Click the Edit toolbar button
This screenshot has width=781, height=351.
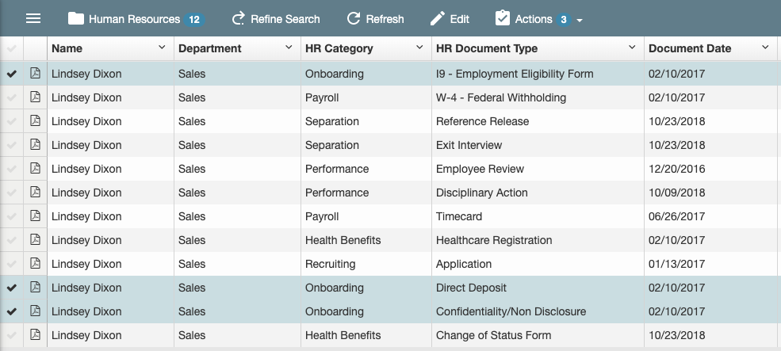click(x=450, y=18)
